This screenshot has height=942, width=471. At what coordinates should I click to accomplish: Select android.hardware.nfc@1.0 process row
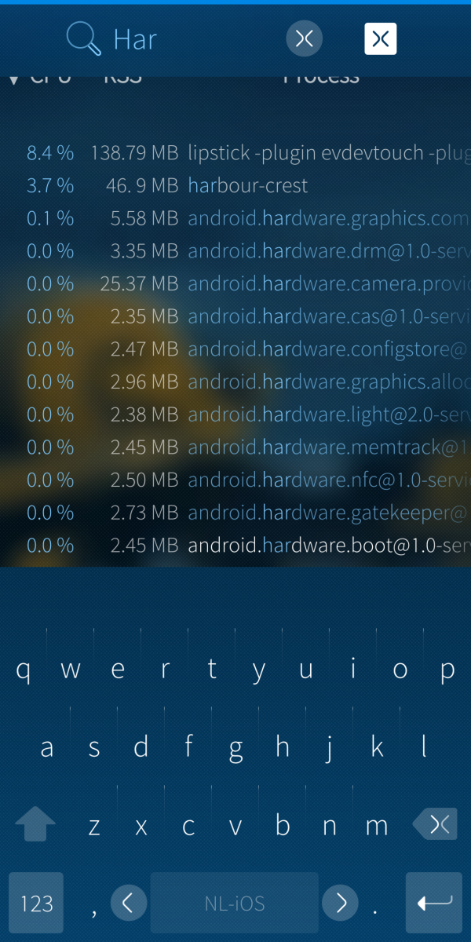235,480
